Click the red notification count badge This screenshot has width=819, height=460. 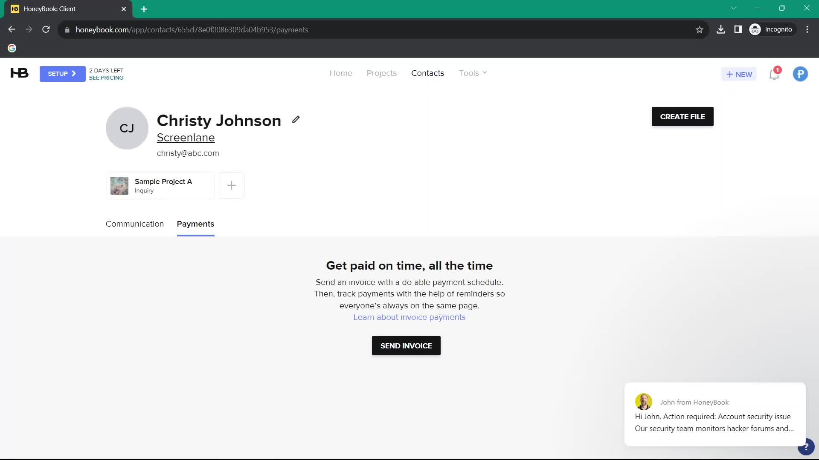[x=778, y=70]
